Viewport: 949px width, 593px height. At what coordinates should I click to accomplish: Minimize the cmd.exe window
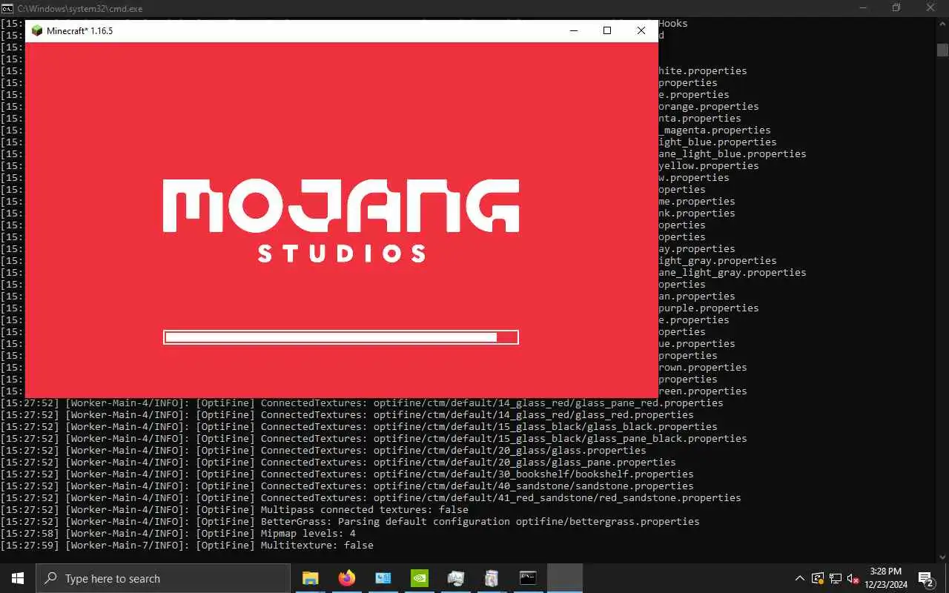tap(863, 8)
